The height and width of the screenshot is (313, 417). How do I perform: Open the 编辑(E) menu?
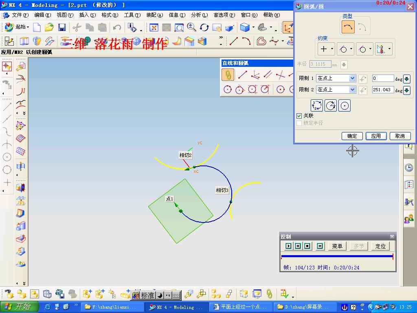click(x=42, y=15)
